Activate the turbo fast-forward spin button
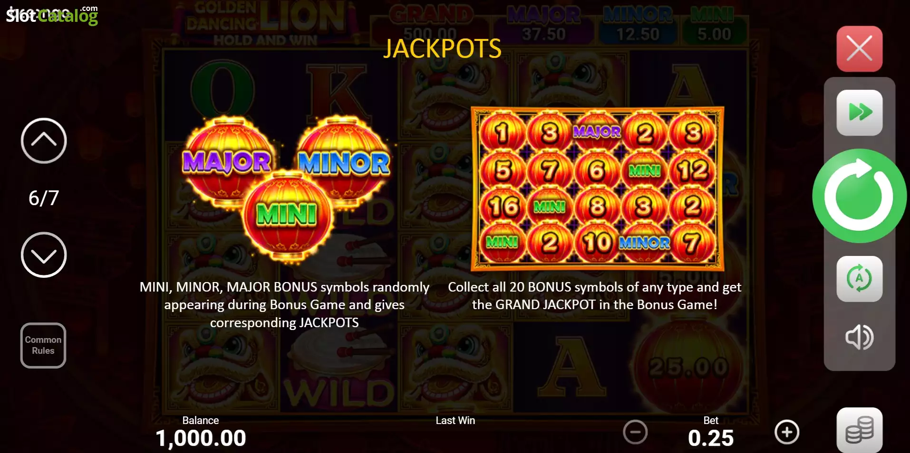910x453 pixels. pos(859,113)
